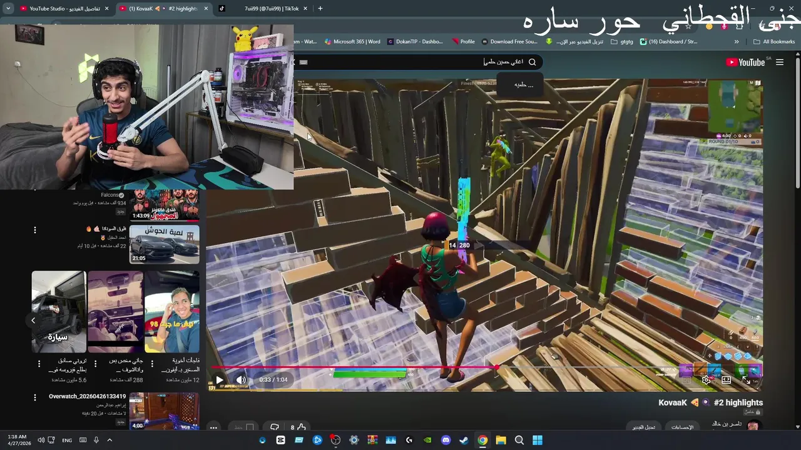Open the سيارة short thumbnail

coord(59,311)
